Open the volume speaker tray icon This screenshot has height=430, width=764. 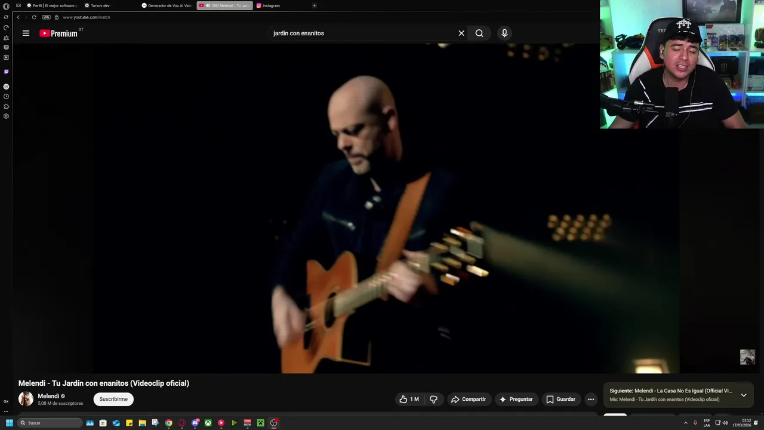(x=725, y=423)
